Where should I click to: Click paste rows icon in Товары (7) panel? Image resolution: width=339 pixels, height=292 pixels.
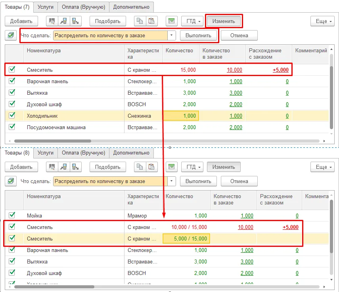click(151, 21)
